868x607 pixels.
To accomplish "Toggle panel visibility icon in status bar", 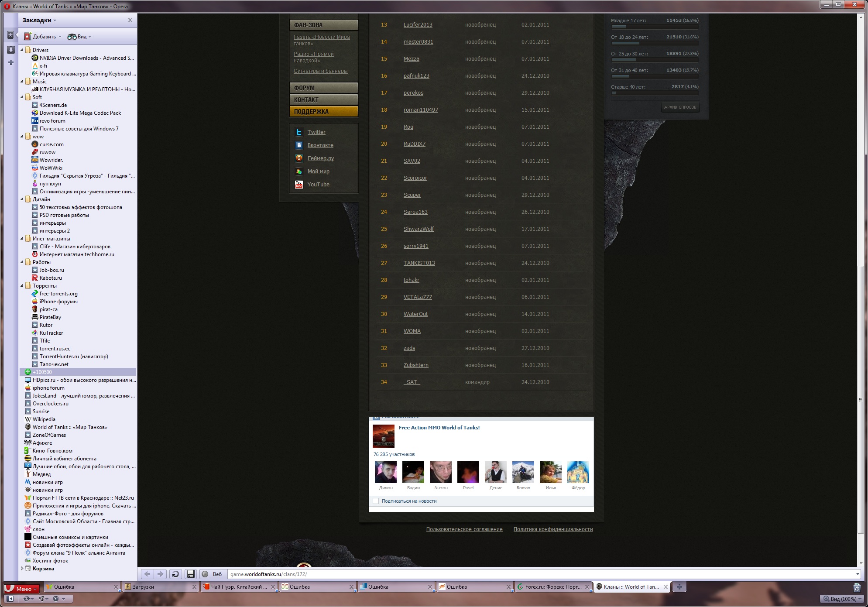I will 10,599.
